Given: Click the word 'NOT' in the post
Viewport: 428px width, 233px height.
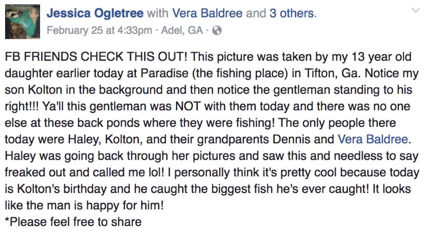Looking at the screenshot, I should (x=188, y=106).
